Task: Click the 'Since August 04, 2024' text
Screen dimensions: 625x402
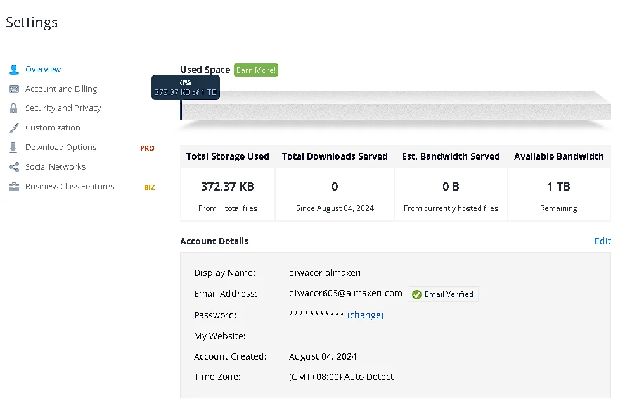Action: [x=335, y=208]
